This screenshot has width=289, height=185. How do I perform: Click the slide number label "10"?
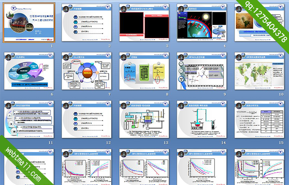pos(281,94)
